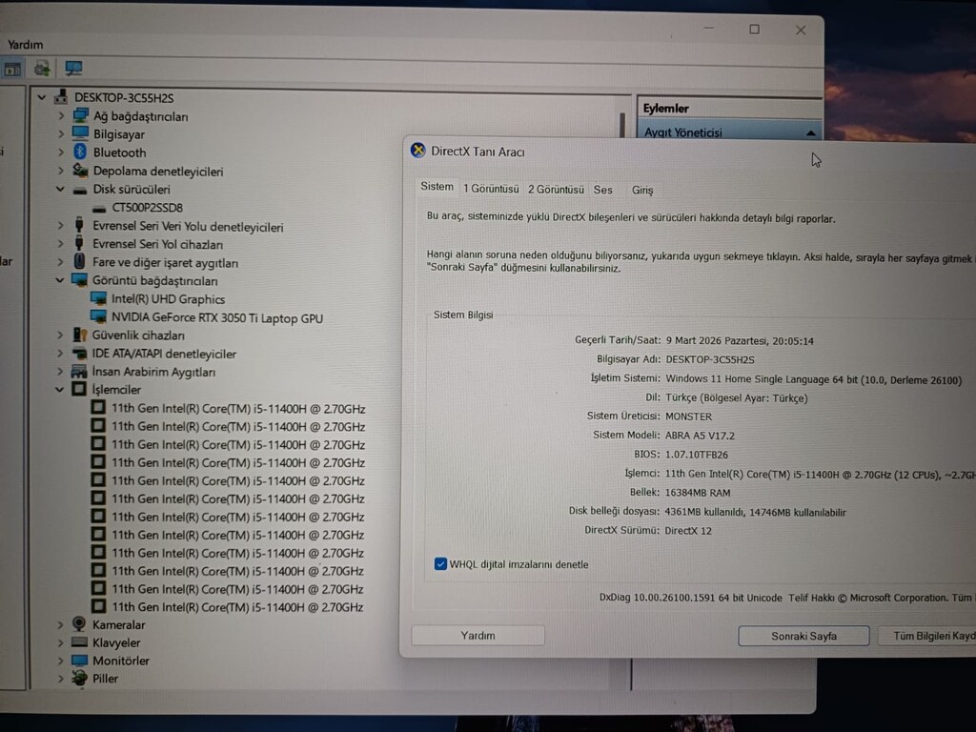
Task: Click the Device Manager tree scrollbar thumb
Action: point(622,125)
